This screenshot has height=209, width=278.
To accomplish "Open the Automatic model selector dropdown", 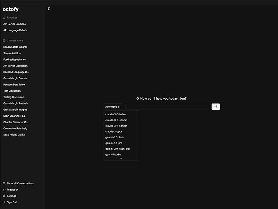I will [113, 107].
